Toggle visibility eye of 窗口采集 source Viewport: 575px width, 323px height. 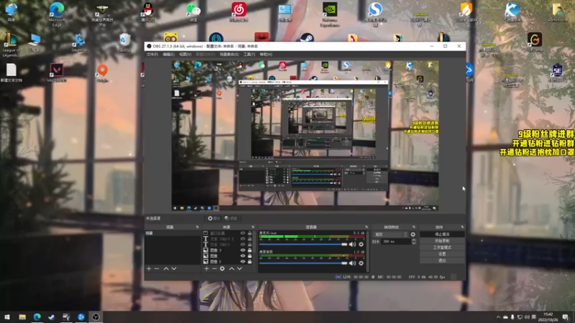[243, 233]
